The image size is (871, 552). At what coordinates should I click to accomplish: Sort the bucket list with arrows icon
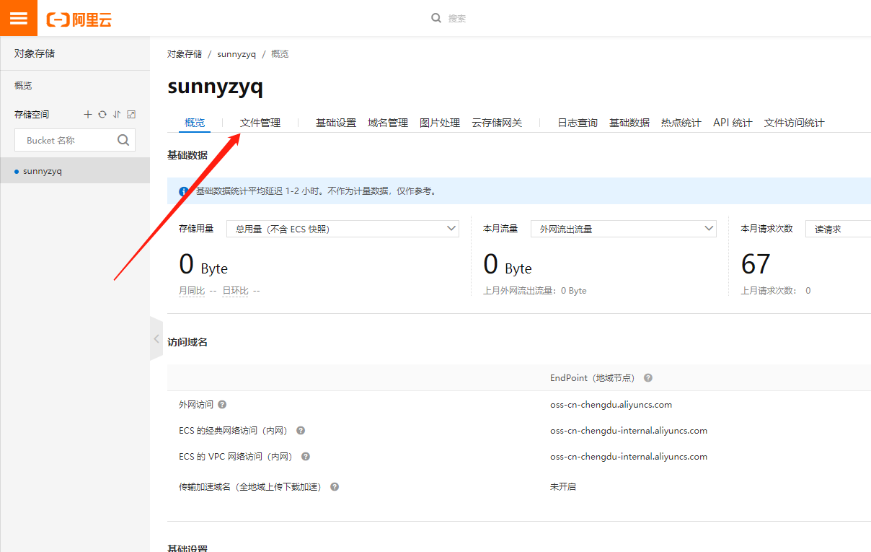(117, 115)
